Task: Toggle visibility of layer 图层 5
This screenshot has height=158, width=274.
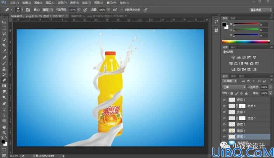Action: pyautogui.click(x=224, y=106)
